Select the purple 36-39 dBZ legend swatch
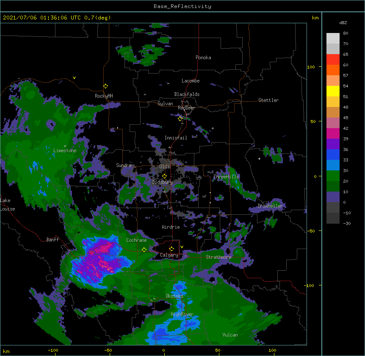This screenshot has height=356, width=365. pos(333,144)
